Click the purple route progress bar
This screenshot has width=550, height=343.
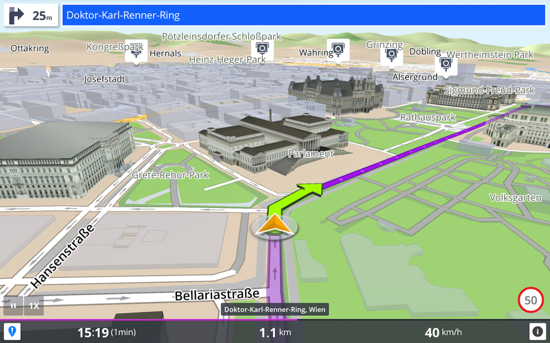tap(148, 320)
